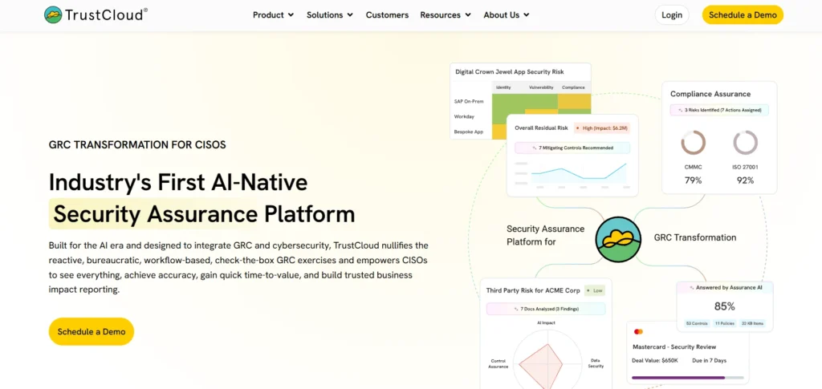The width and height of the screenshot is (822, 389).
Task: Expand the Solutions menu chevron
Action: pyautogui.click(x=350, y=15)
